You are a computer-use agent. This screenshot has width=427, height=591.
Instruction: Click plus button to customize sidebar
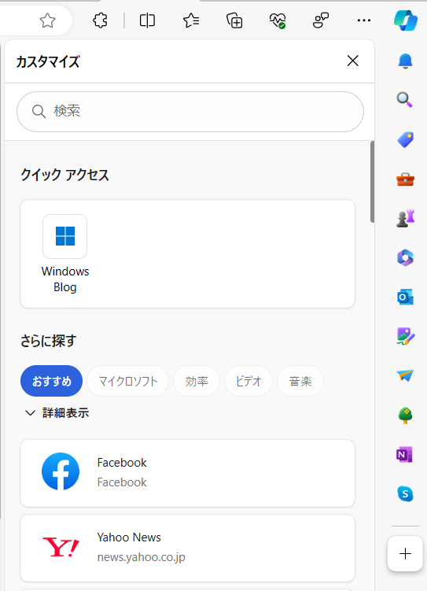click(405, 554)
